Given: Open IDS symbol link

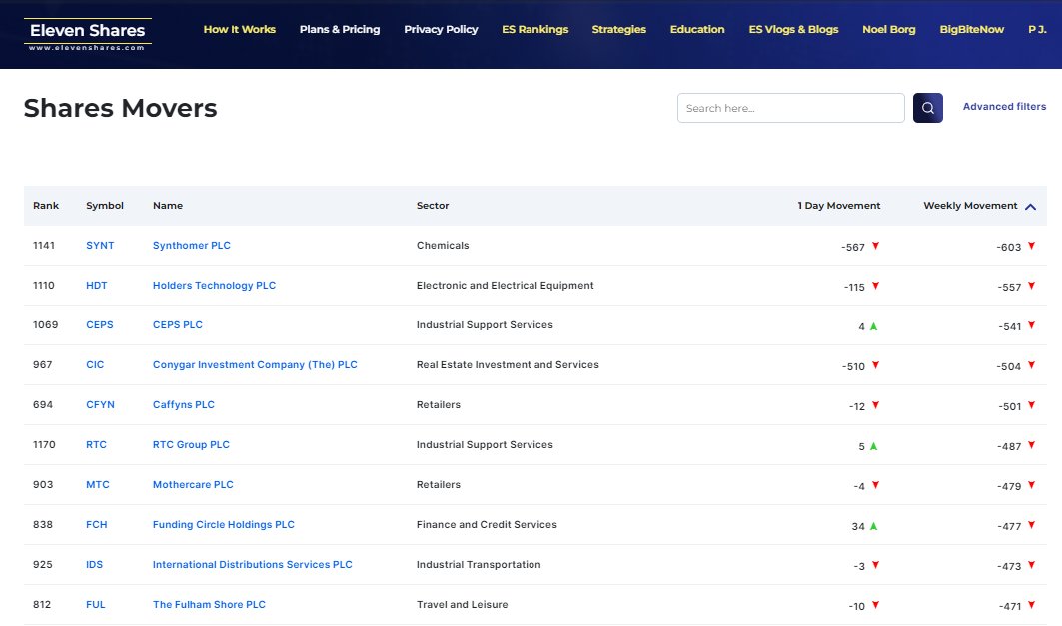Looking at the screenshot, I should click(94, 564).
